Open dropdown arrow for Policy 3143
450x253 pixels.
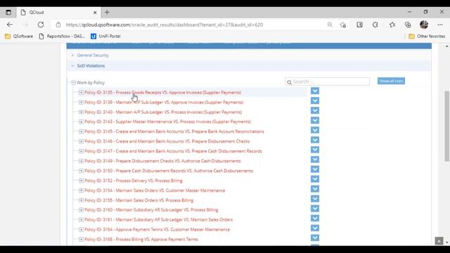315,120
